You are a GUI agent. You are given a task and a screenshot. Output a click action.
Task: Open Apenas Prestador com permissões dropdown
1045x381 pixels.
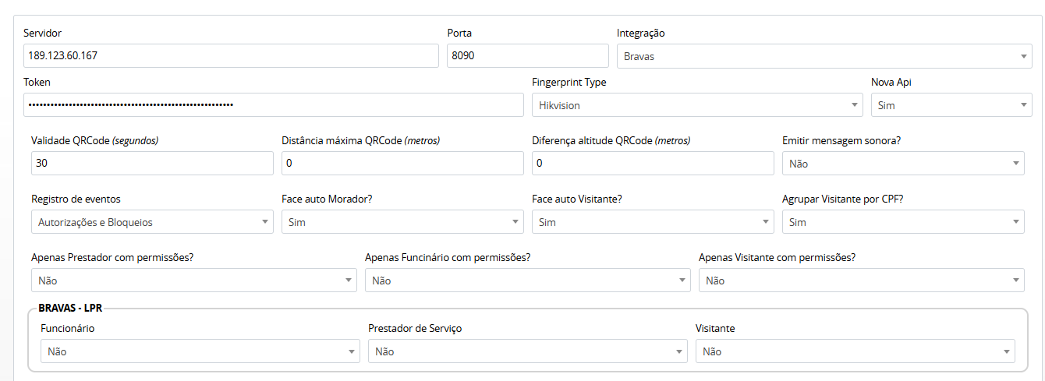point(193,280)
